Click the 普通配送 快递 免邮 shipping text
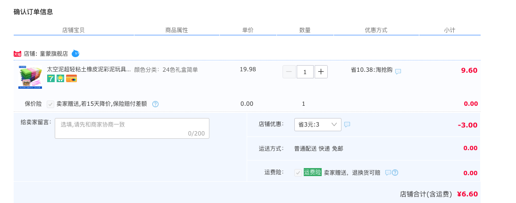 [x=318, y=149]
